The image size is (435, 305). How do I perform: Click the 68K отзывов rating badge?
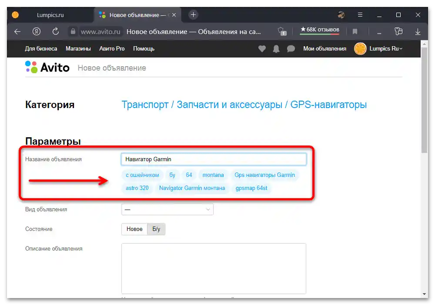[x=320, y=30]
